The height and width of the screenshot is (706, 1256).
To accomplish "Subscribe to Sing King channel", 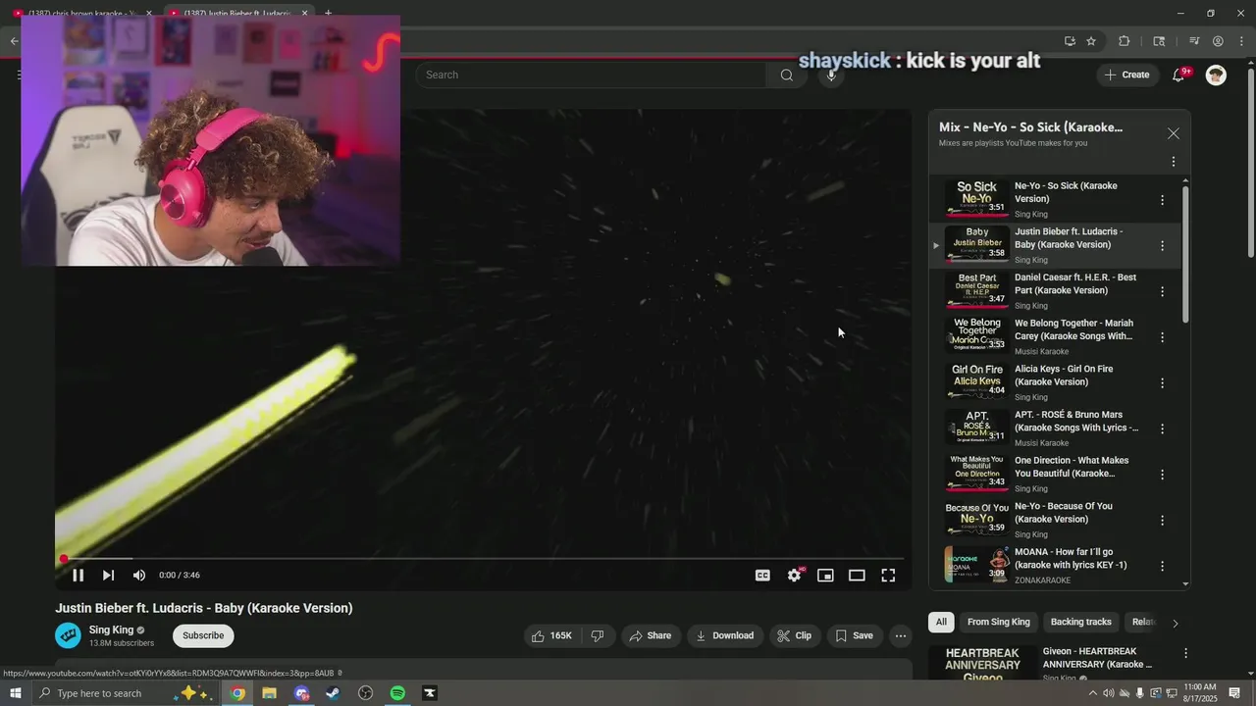I will (203, 635).
